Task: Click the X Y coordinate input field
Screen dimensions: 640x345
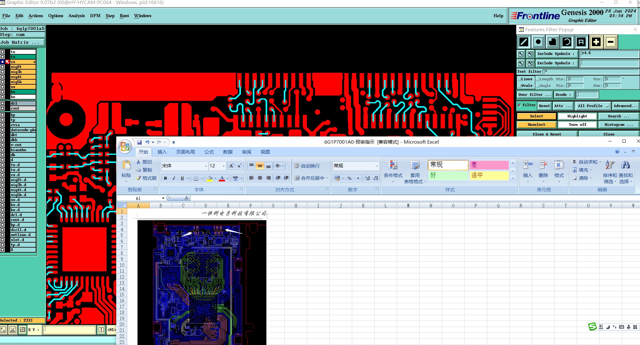Action: pyautogui.click(x=69, y=330)
